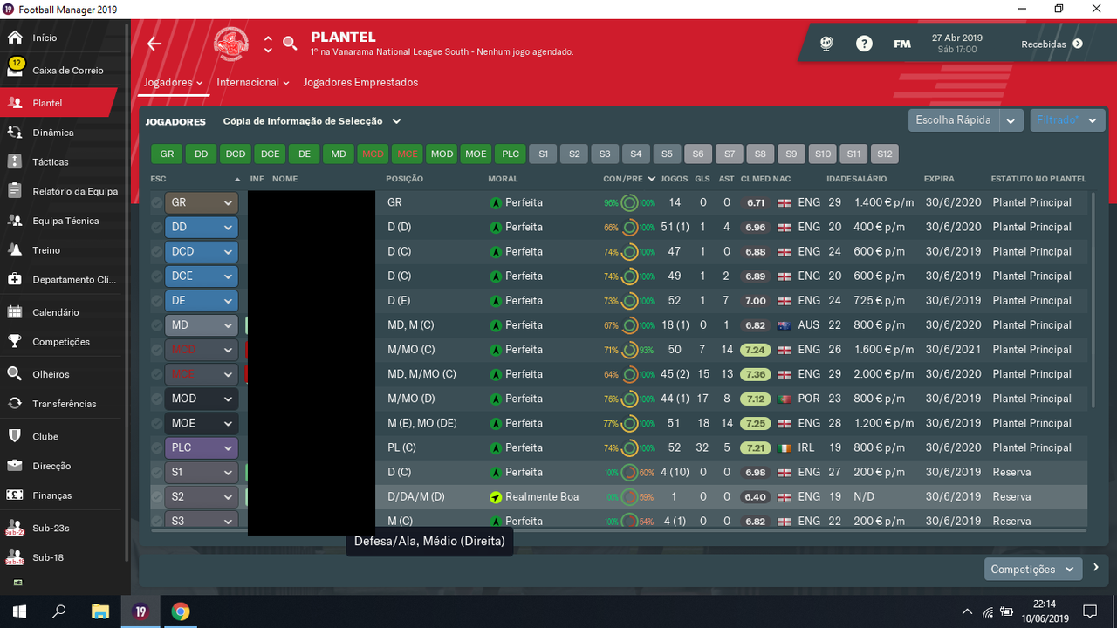Viewport: 1117px width, 628px height.
Task: Open Chrome from the Windows taskbar
Action: [x=181, y=611]
